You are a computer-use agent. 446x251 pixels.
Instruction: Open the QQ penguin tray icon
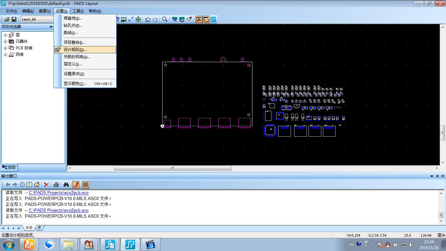point(388,244)
